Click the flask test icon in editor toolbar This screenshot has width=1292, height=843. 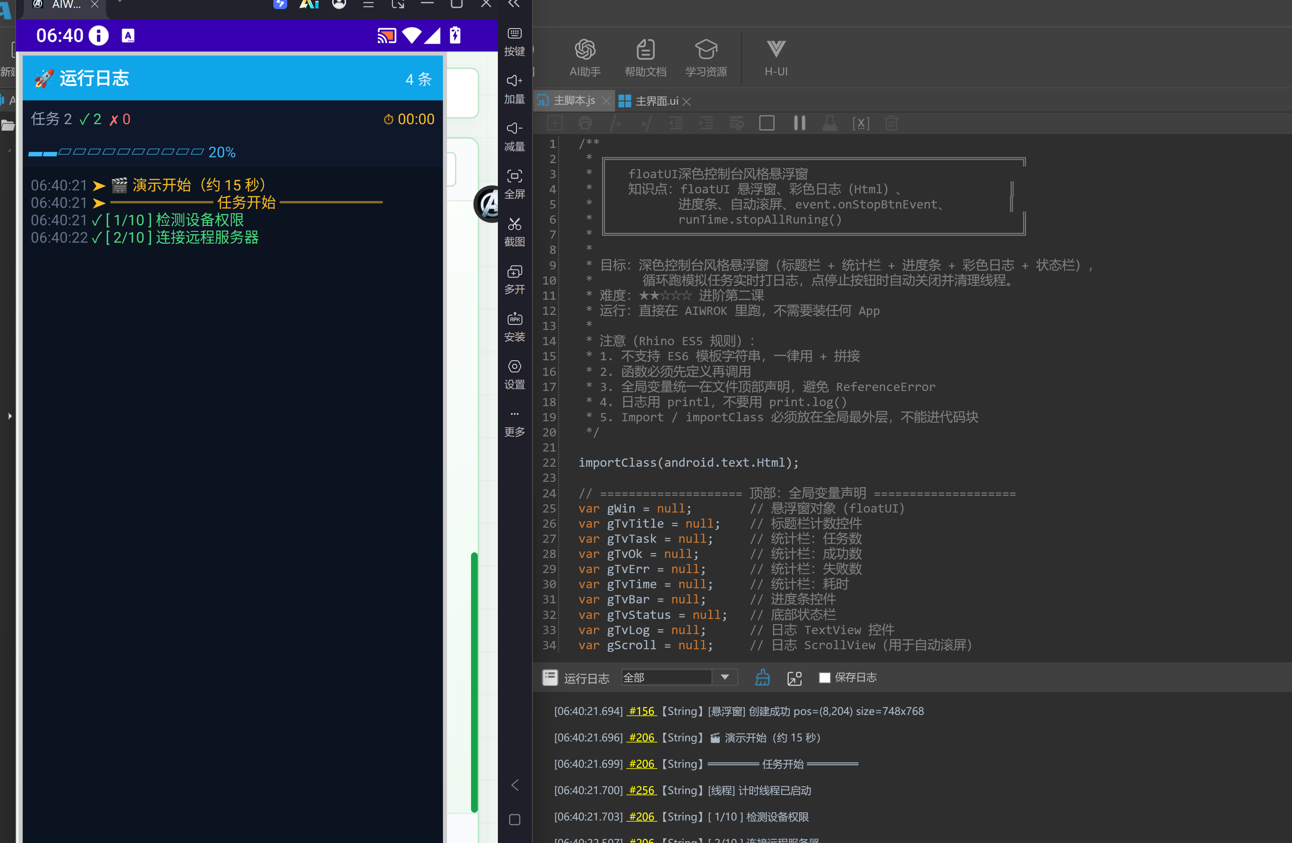[x=830, y=123]
